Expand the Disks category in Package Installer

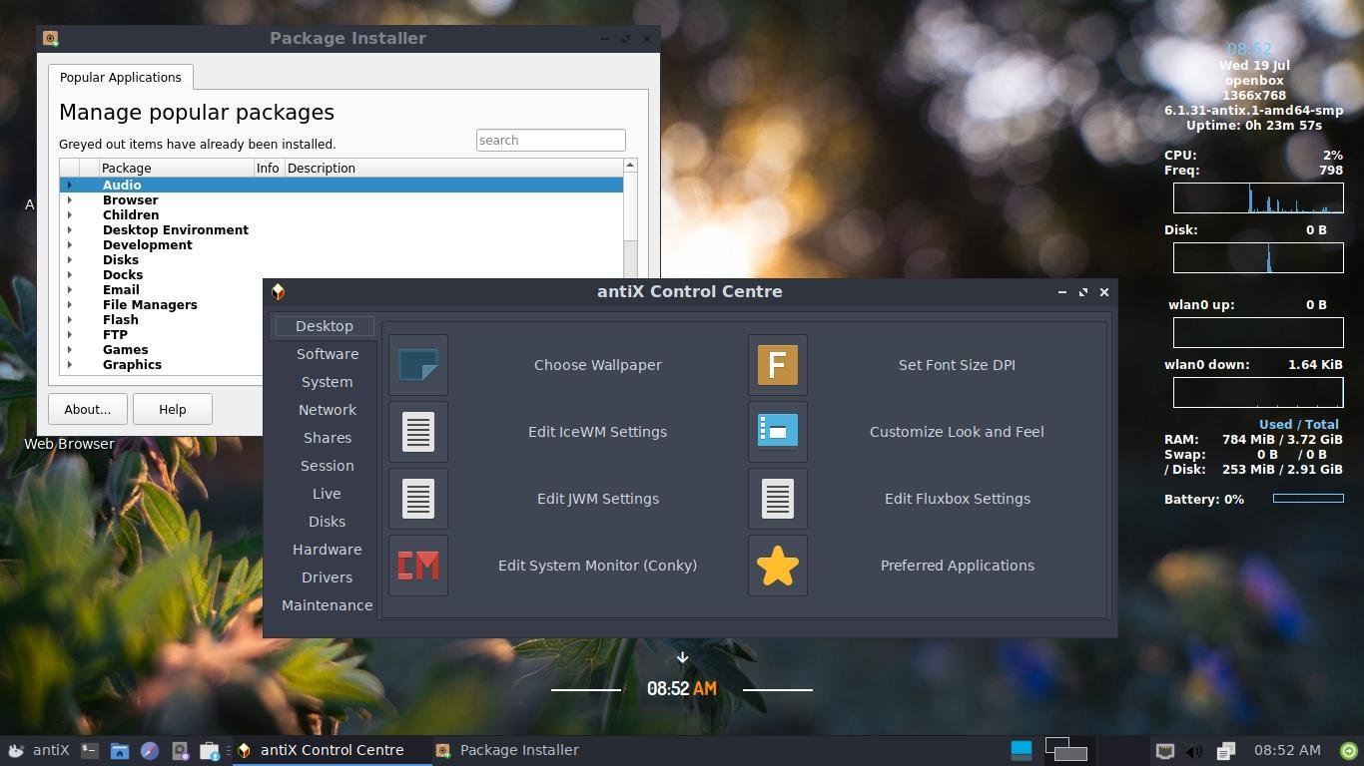[69, 259]
